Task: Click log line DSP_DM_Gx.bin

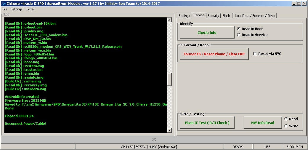Action: pyautogui.click(x=28, y=39)
